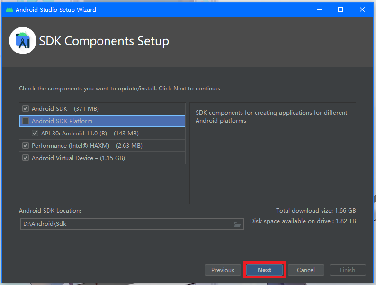Select the Android SDK – (371 MB) label
Screen dimensions: 376x285
(65, 109)
